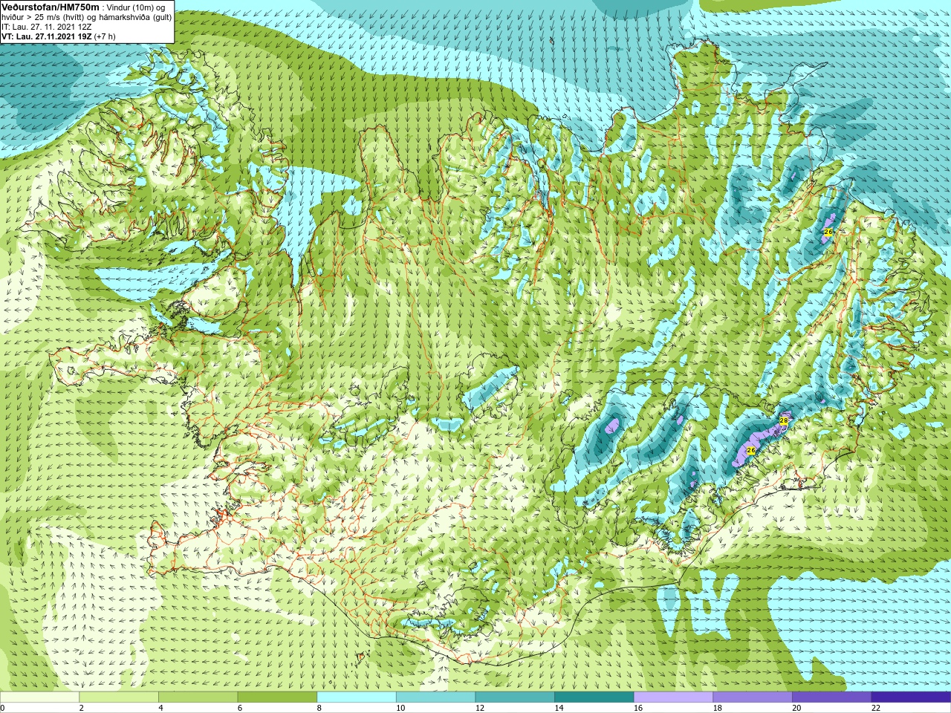This screenshot has height=713, width=951.
Task: Click the "VT: Lau. 27.11.2021 19Z (+7 h)" line
Action: point(59,36)
